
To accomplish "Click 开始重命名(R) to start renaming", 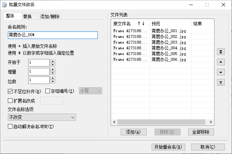I will (168, 147).
